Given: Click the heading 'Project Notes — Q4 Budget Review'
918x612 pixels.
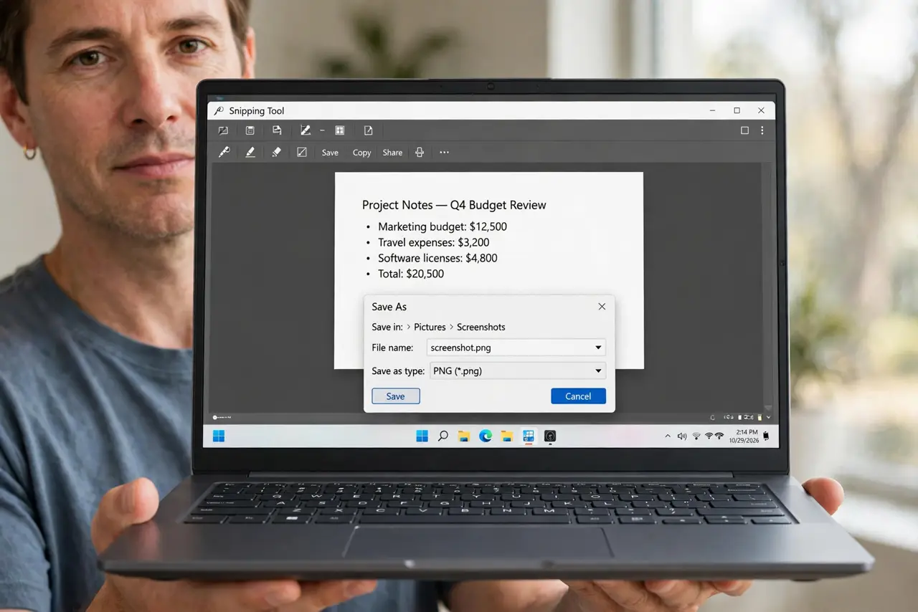Looking at the screenshot, I should click(x=454, y=205).
